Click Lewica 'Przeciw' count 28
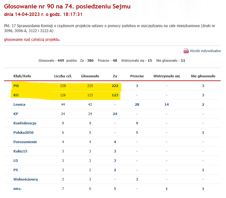226x198 pixels. pos(137,104)
